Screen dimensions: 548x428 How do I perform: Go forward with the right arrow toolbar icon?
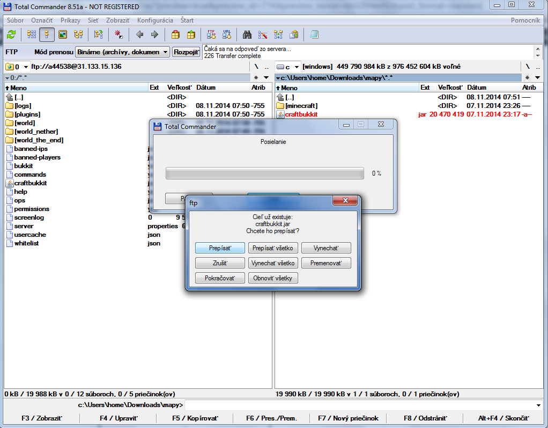pyautogui.click(x=154, y=34)
